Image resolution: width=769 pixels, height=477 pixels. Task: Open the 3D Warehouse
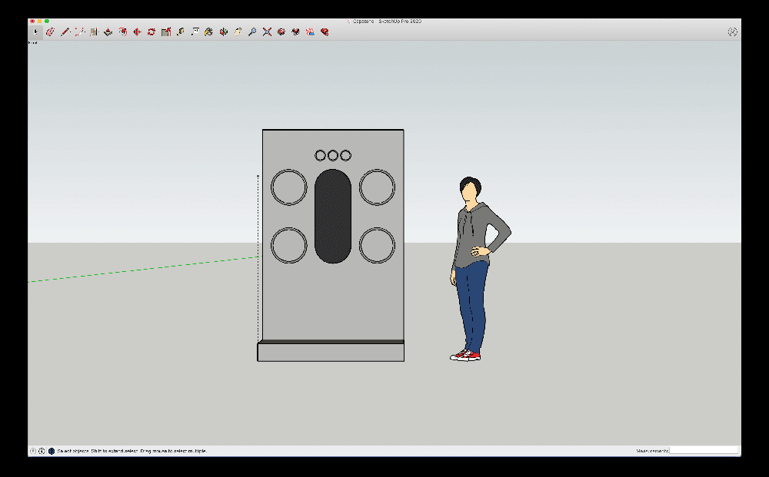[x=281, y=31]
